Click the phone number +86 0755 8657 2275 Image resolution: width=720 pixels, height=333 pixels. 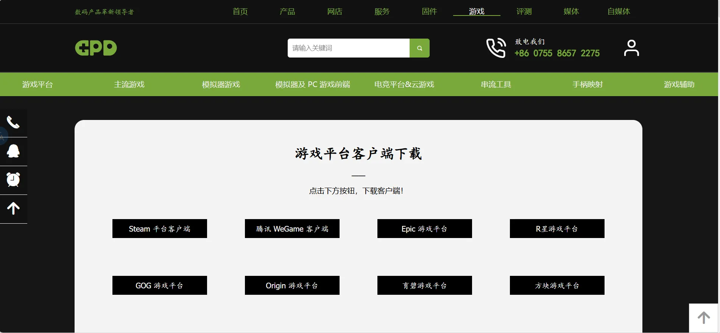tap(557, 53)
